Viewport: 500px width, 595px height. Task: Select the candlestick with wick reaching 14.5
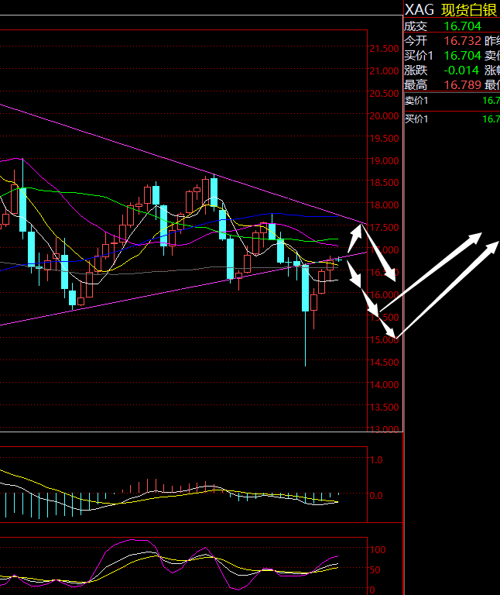(305, 315)
